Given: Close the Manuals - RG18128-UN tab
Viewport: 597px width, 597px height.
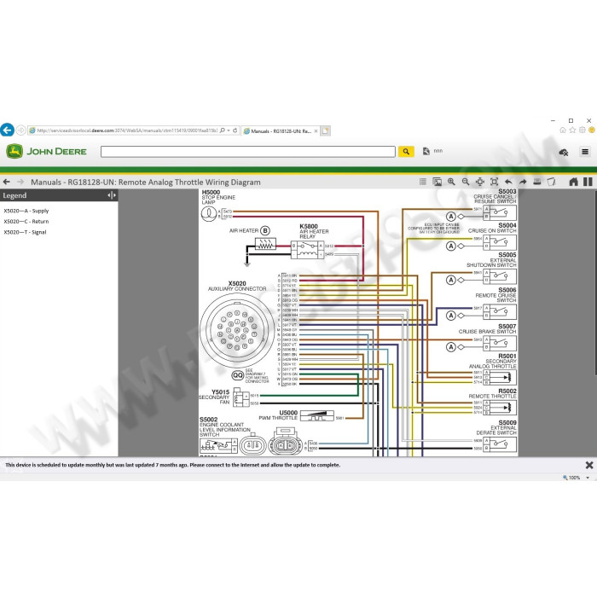Looking at the screenshot, I should pyautogui.click(x=316, y=131).
